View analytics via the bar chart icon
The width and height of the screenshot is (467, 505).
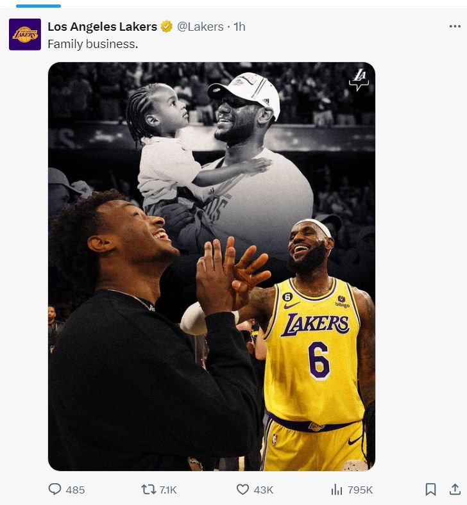click(x=336, y=490)
